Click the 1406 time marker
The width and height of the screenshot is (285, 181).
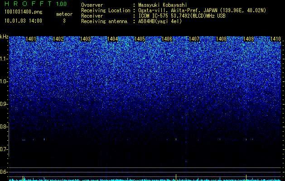coord(167,39)
